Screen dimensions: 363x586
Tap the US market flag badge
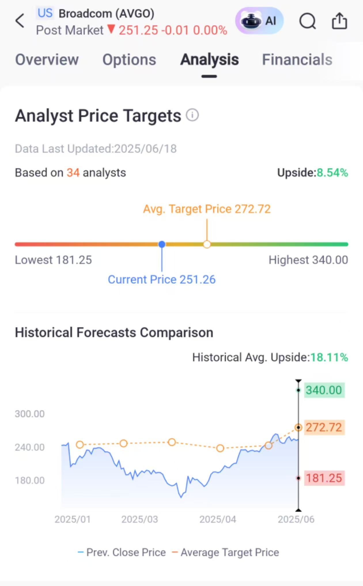click(x=45, y=13)
